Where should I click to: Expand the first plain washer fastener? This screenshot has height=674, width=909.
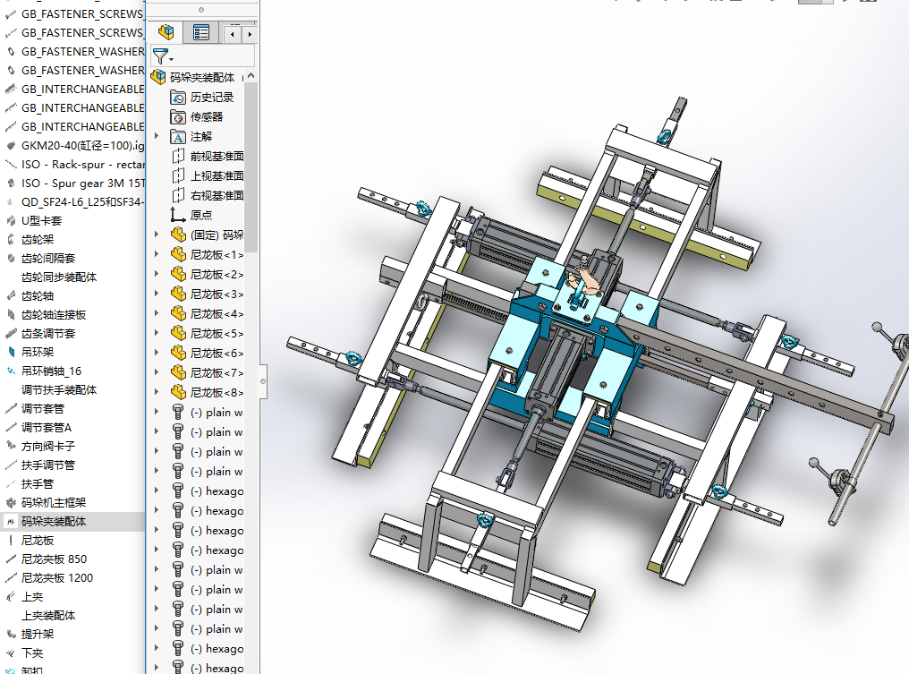tap(157, 412)
